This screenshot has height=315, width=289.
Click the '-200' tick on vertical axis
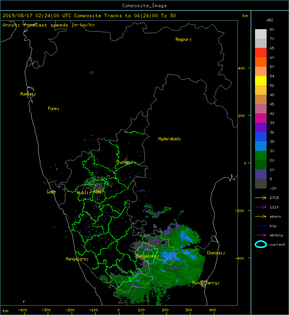point(240,211)
